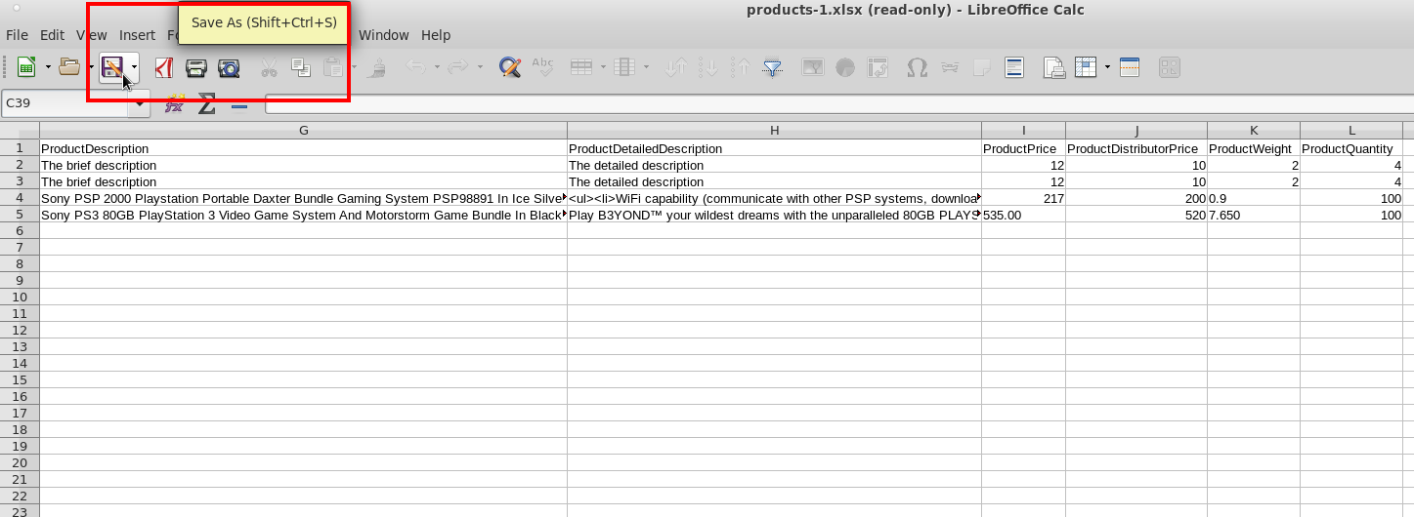
Task: Open the File menu
Action: tap(17, 35)
